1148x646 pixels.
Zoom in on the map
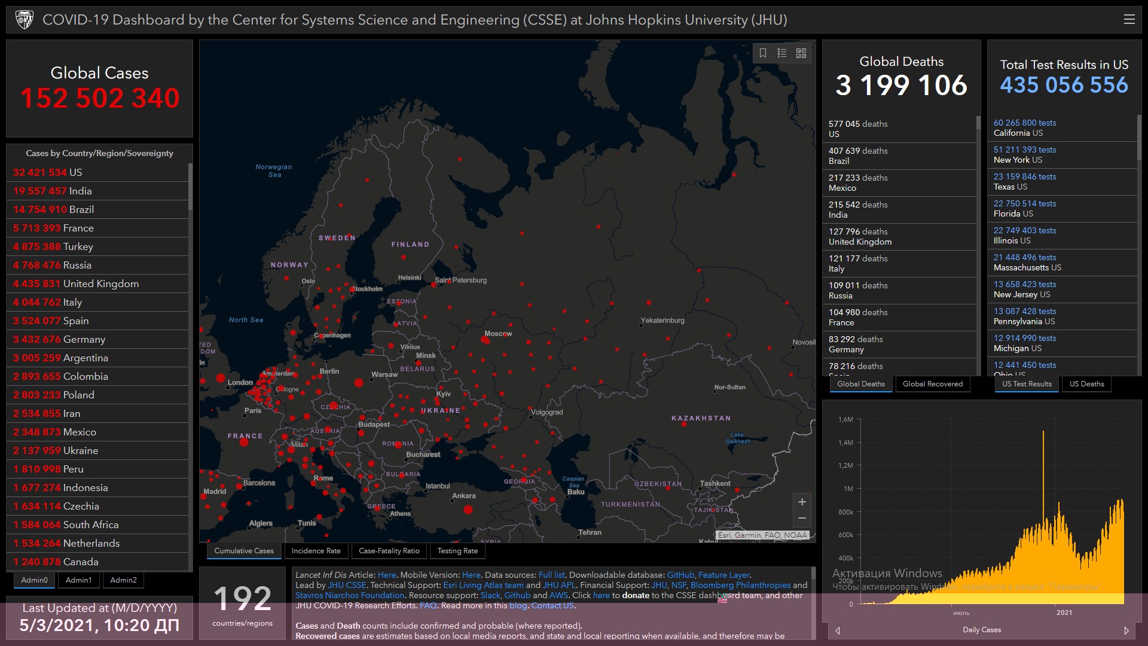click(x=802, y=502)
